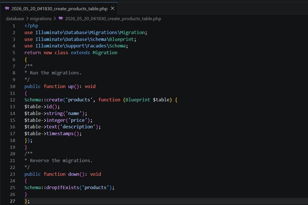This screenshot has width=308, height=205.
Task: Click the 'Reverse the migrations.' comment
Action: click(61, 160)
